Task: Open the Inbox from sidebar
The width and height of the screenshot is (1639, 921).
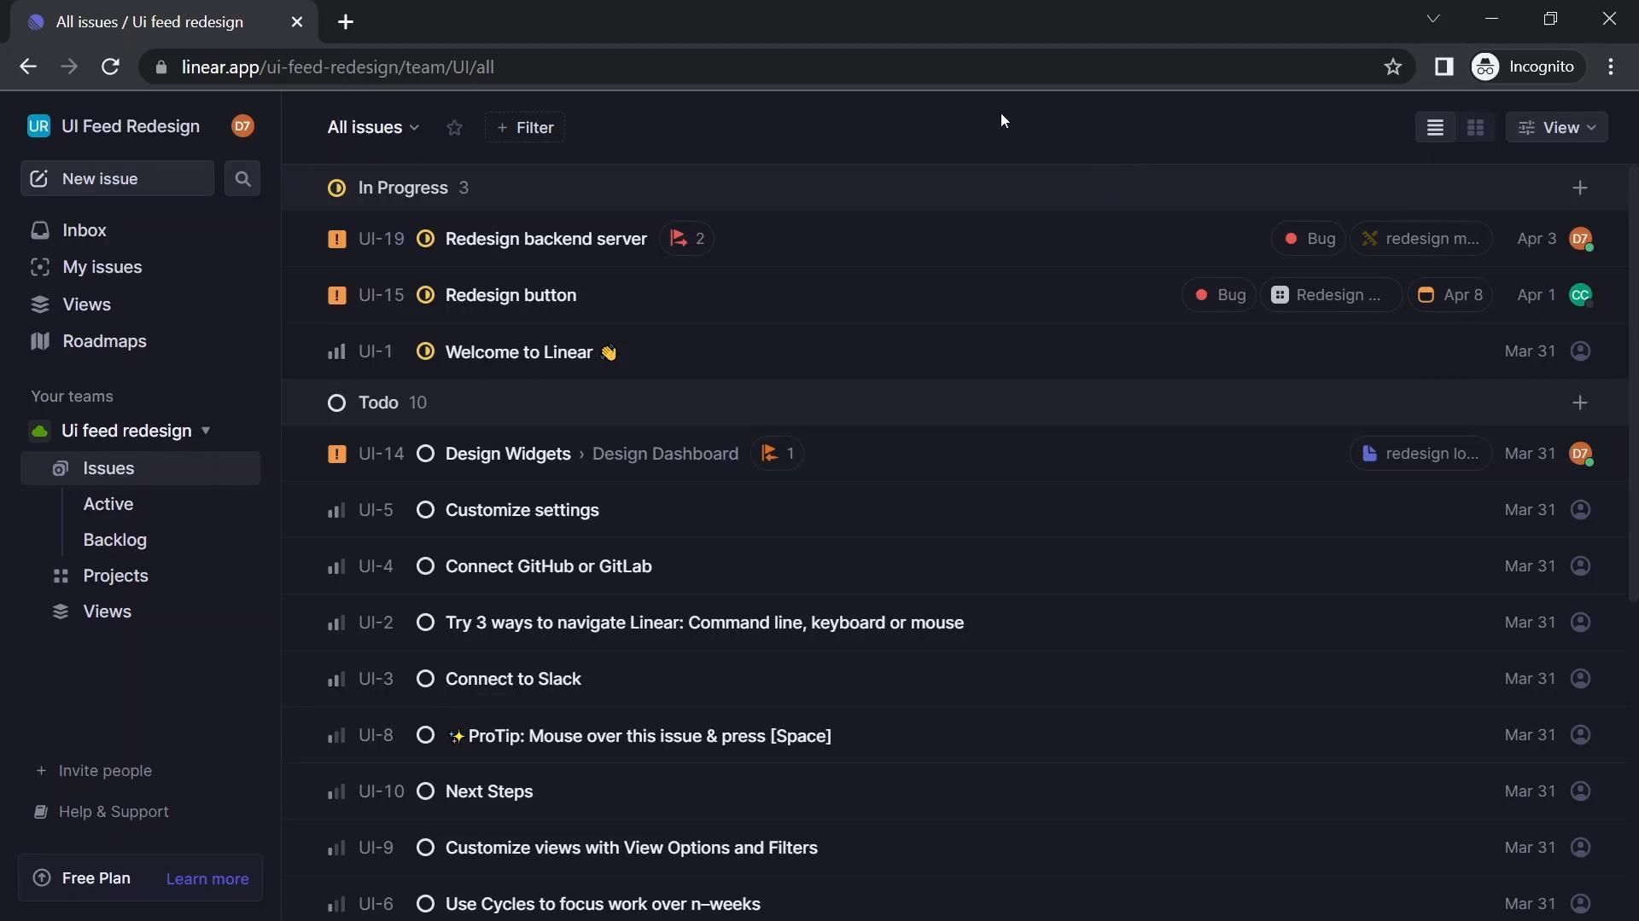Action: point(84,230)
